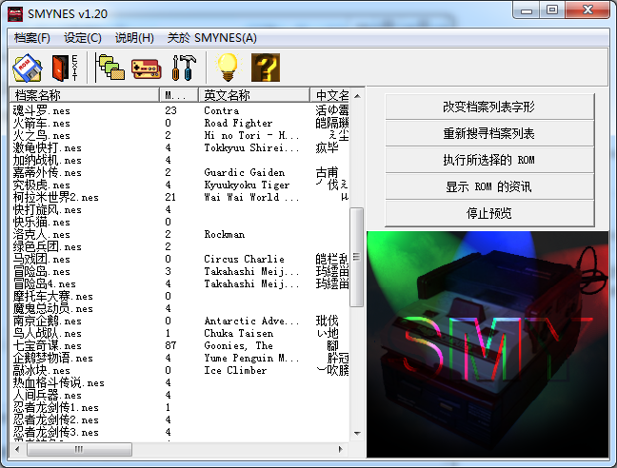Click the English name Road Fighter

tap(238, 123)
